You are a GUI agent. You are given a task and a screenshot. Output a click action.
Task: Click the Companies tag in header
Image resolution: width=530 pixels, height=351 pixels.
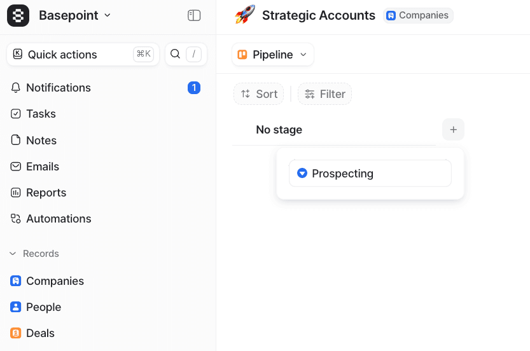[418, 15]
